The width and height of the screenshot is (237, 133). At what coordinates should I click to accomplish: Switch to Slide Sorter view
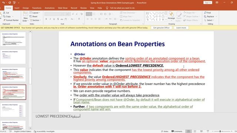[x=195, y=132]
